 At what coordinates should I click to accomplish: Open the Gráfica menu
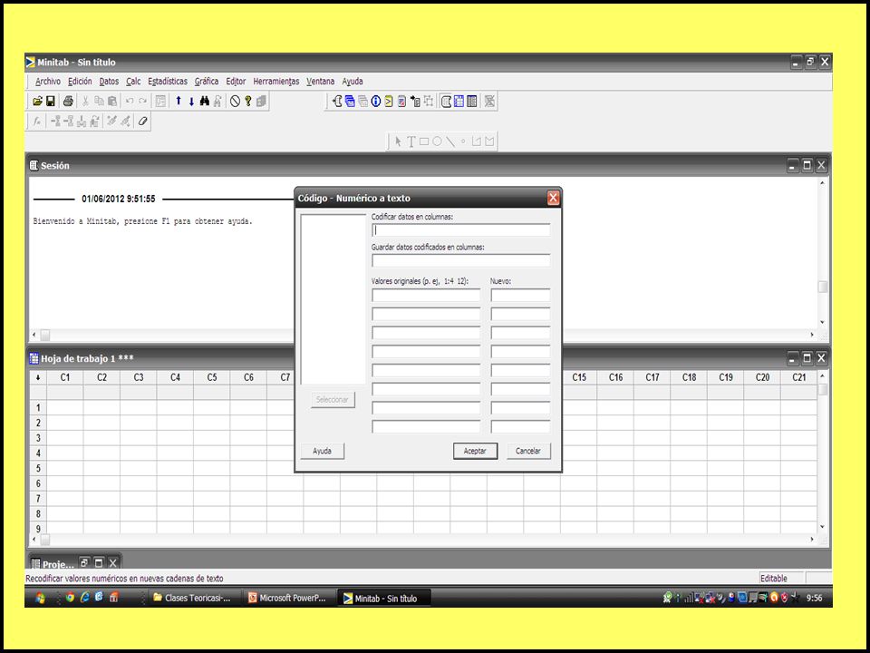pos(207,81)
